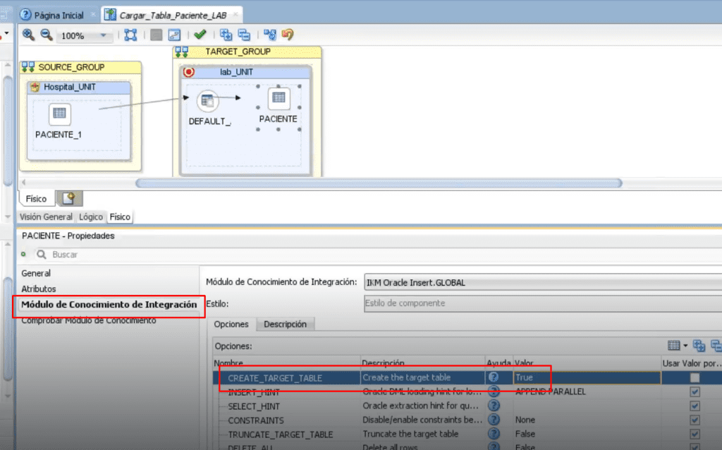Uncheck default value checkbox for INSERT_HINT
The width and height of the screenshot is (722, 450).
click(x=695, y=392)
